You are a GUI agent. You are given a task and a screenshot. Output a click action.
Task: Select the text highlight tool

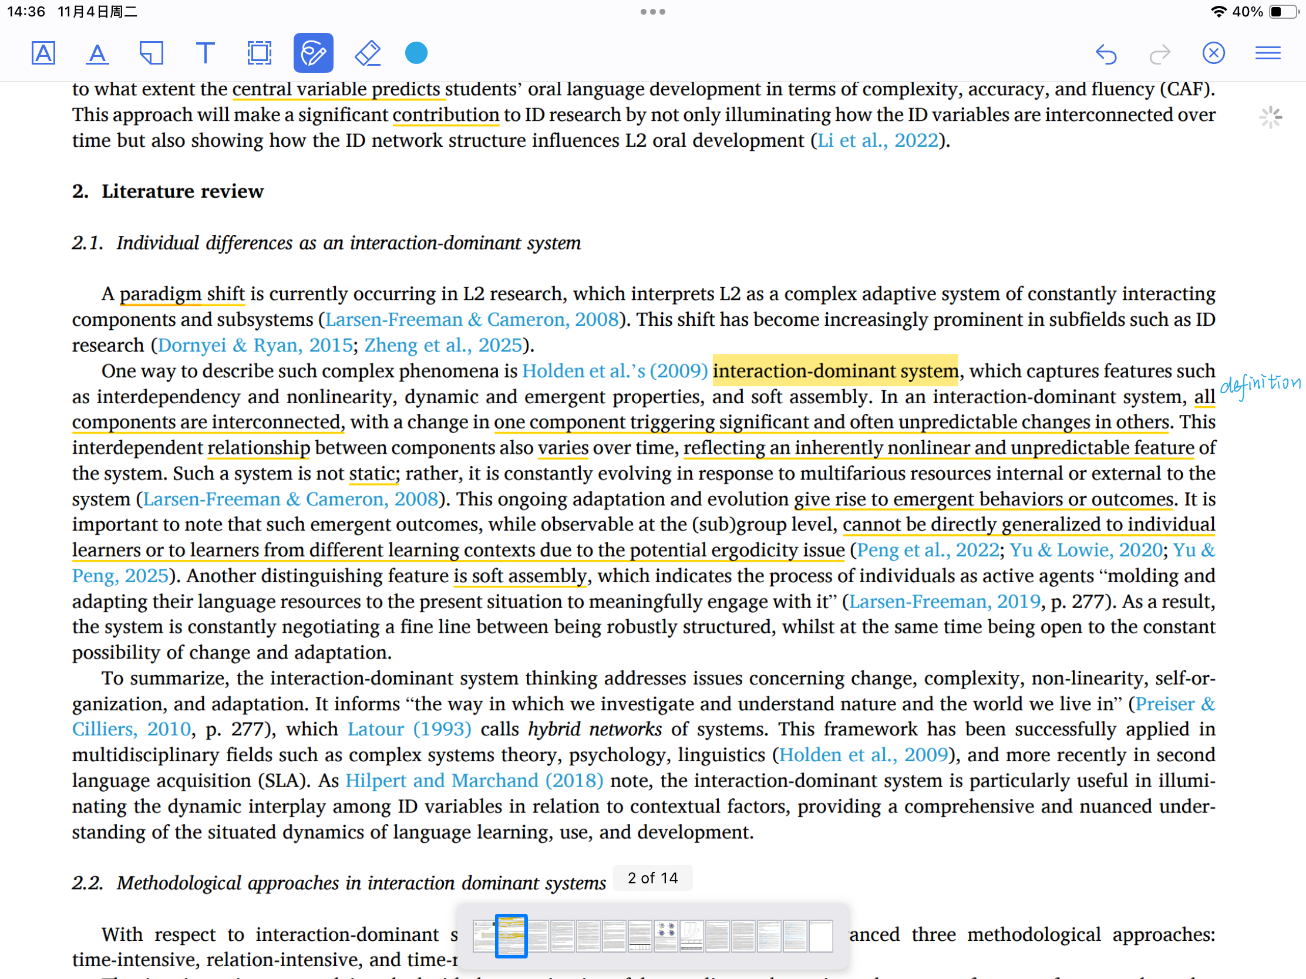click(43, 53)
